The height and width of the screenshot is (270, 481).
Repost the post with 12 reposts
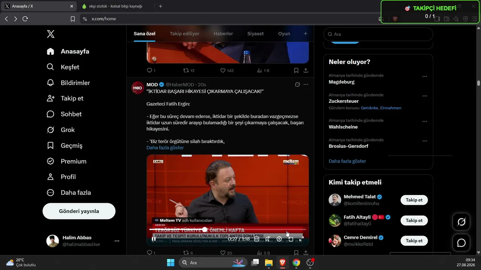(189, 70)
